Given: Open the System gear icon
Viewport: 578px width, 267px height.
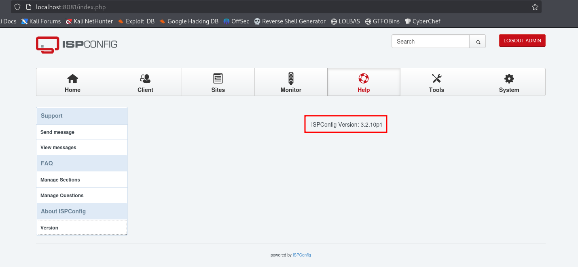Looking at the screenshot, I should click(509, 78).
